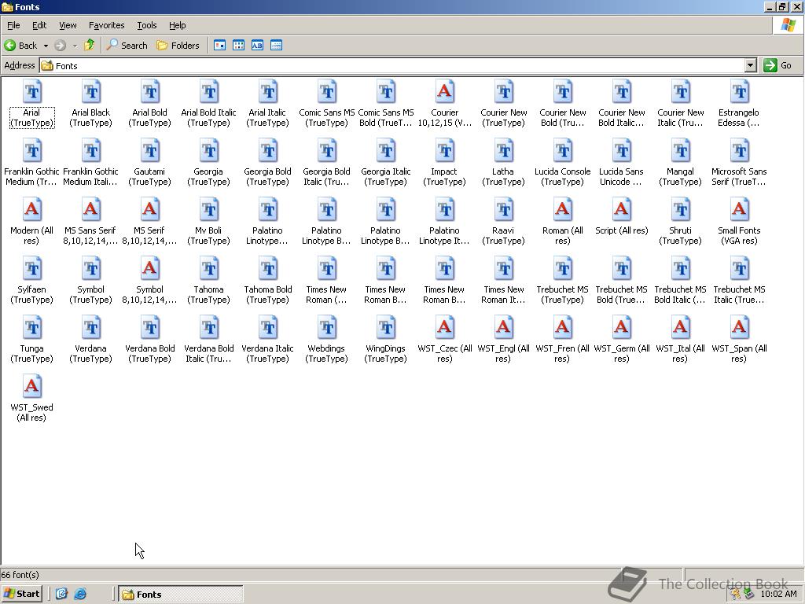
Task: Select the Tahoma (TrueType) font icon
Action: (209, 269)
